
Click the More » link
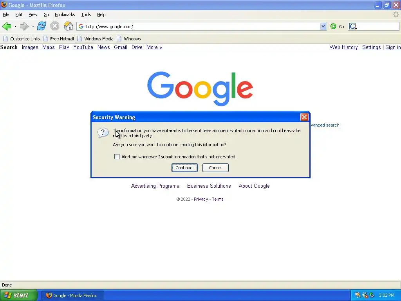click(154, 47)
